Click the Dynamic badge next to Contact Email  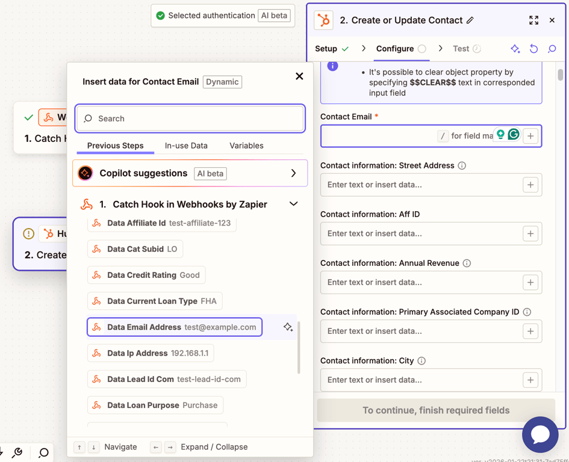tap(222, 82)
